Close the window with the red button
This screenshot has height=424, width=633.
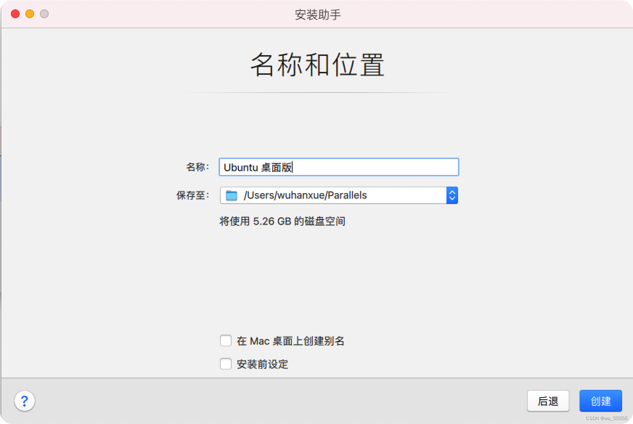coord(15,14)
